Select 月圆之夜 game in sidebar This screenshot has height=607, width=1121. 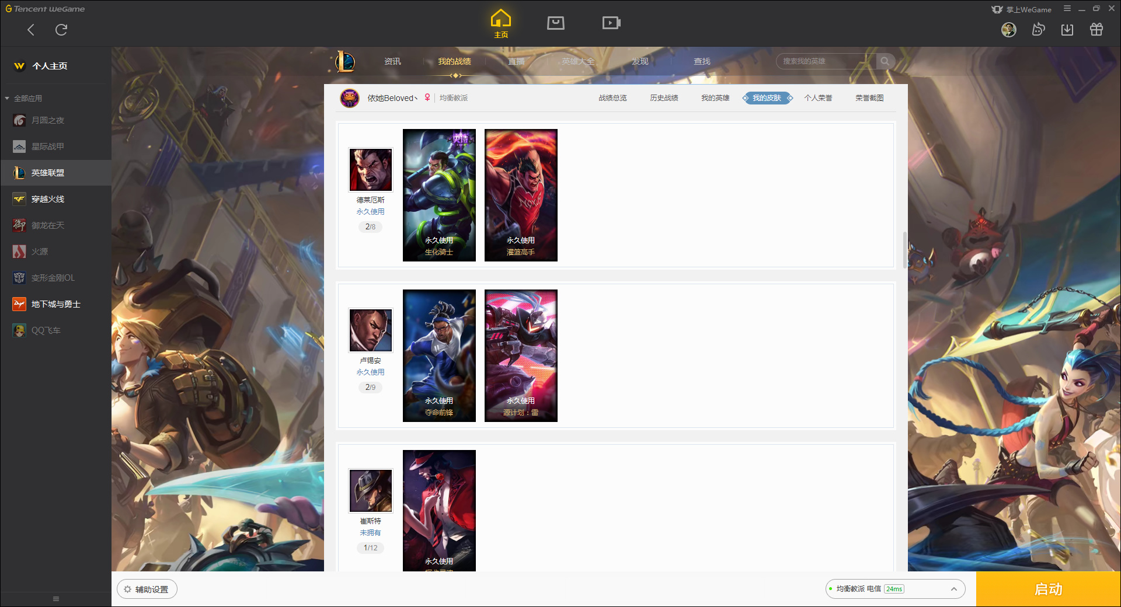point(55,120)
